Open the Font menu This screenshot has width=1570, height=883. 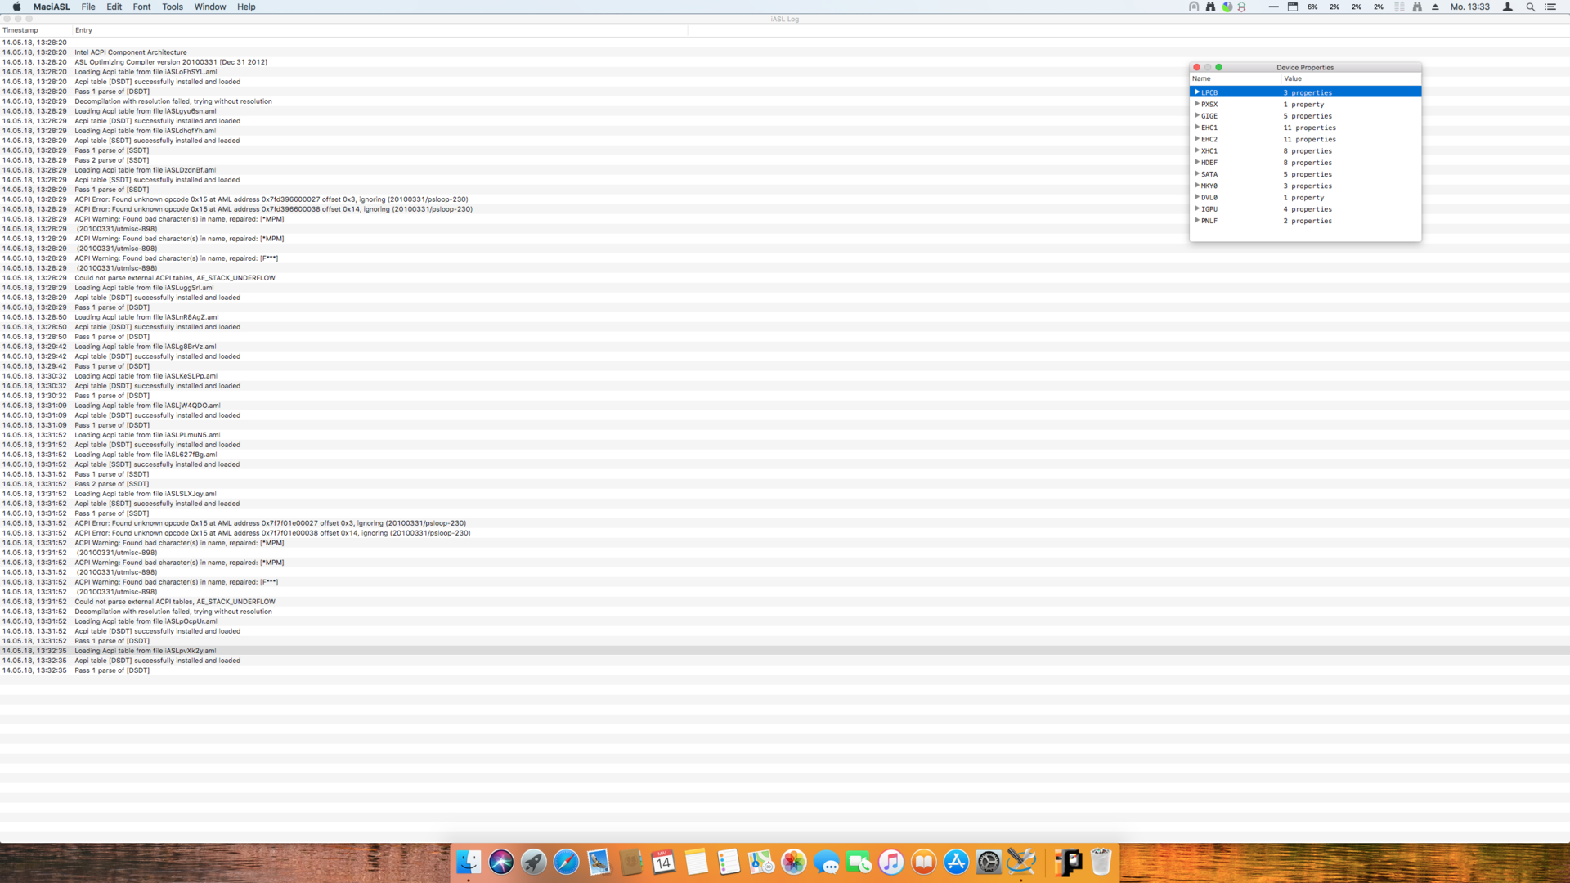(x=141, y=7)
